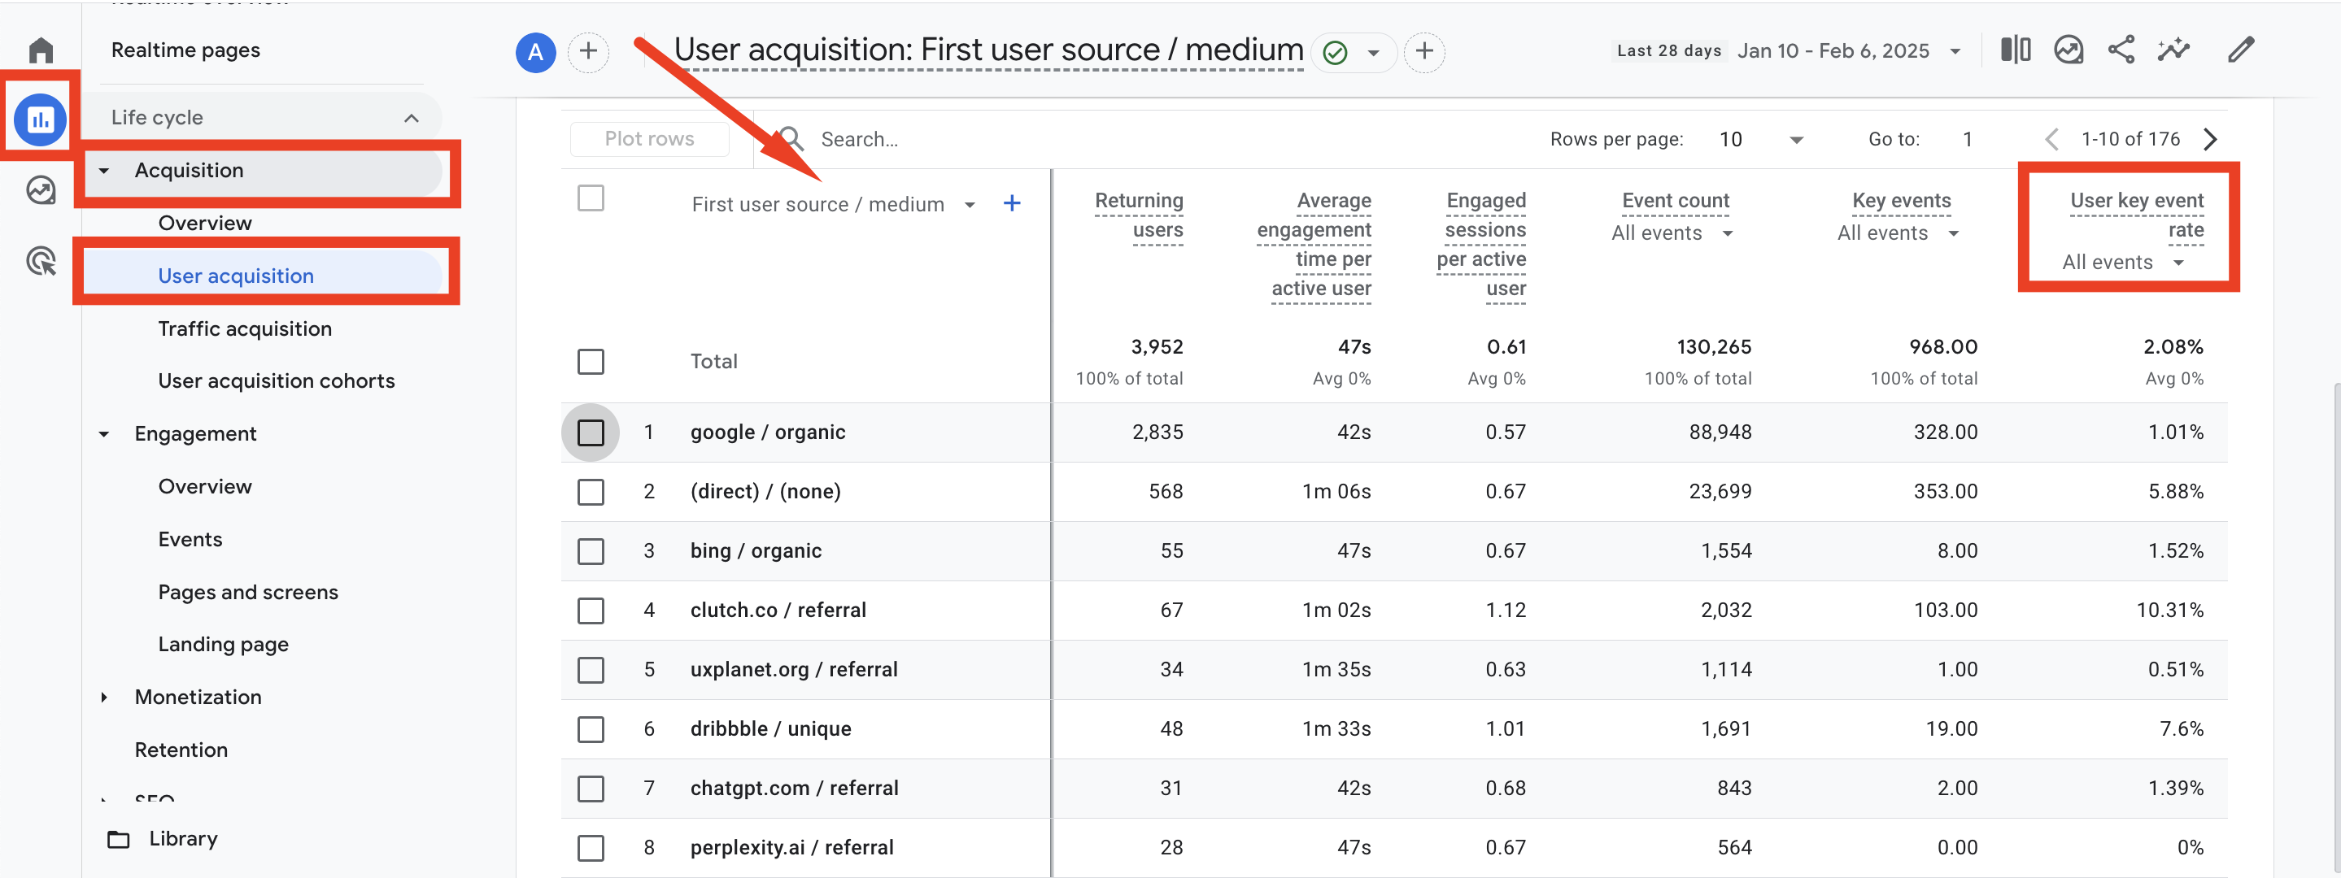Click the search magnifier icon
Screen dimensions: 2341x878
791,139
